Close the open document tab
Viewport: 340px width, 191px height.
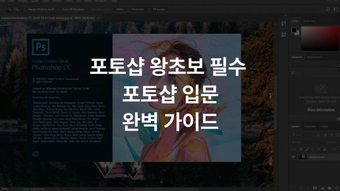[98, 18]
